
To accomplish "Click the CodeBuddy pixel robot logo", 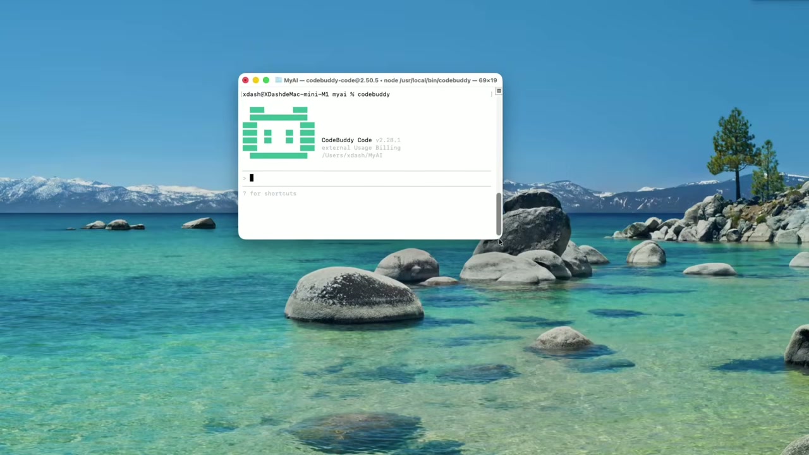I will click(278, 133).
